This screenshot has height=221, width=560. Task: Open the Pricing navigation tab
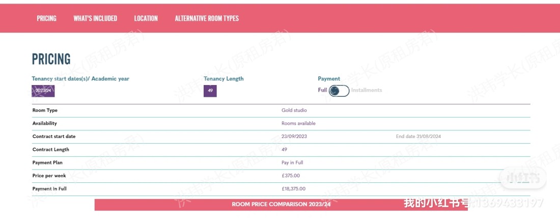point(46,18)
